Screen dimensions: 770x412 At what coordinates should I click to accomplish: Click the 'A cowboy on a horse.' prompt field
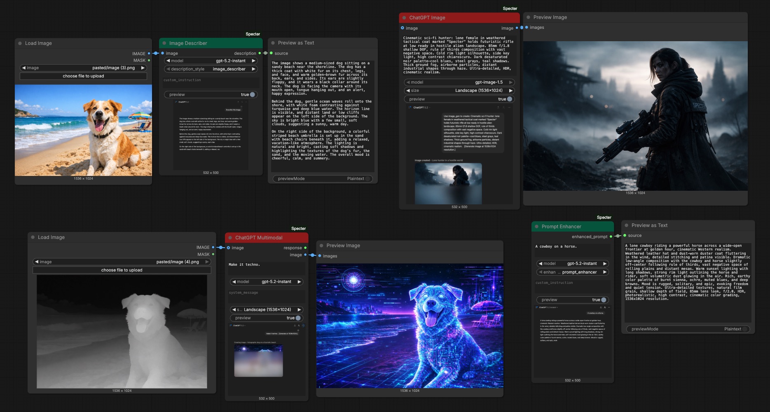point(573,250)
